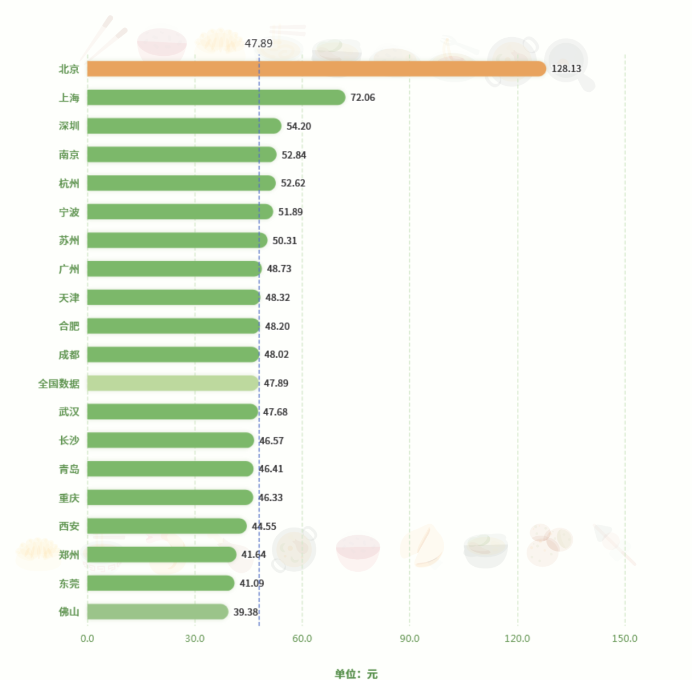Select the 西安 bar with 44.55
692x680 pixels.
point(167,526)
